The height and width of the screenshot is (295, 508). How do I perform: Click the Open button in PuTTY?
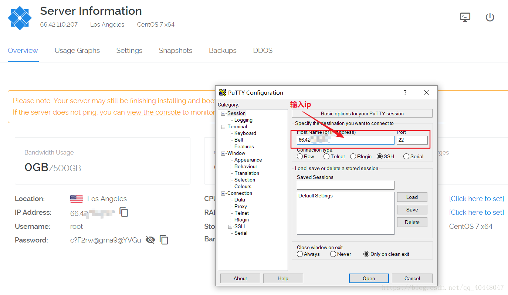[x=369, y=278]
